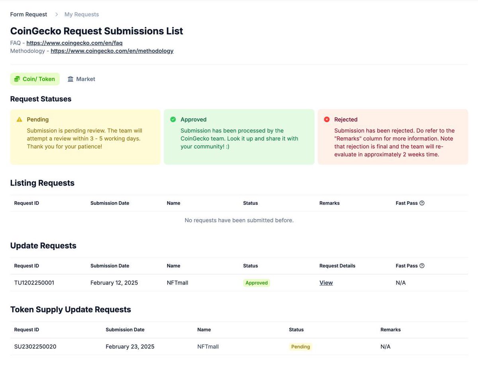Click the Update Requests section heading
The width and height of the screenshot is (478, 379).
coord(43,246)
